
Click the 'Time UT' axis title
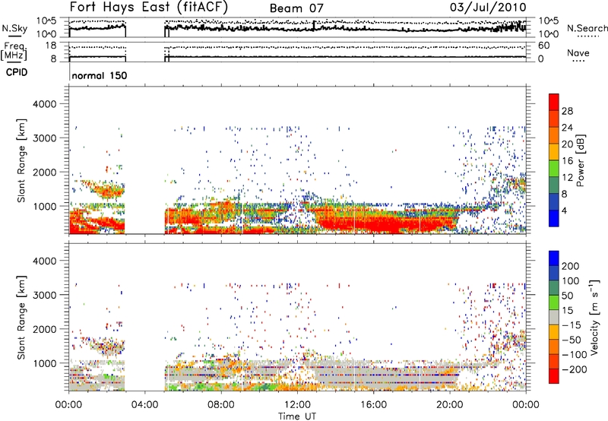[297, 416]
